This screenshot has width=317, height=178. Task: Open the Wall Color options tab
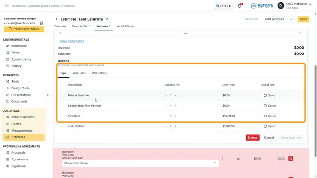pyautogui.click(x=79, y=73)
